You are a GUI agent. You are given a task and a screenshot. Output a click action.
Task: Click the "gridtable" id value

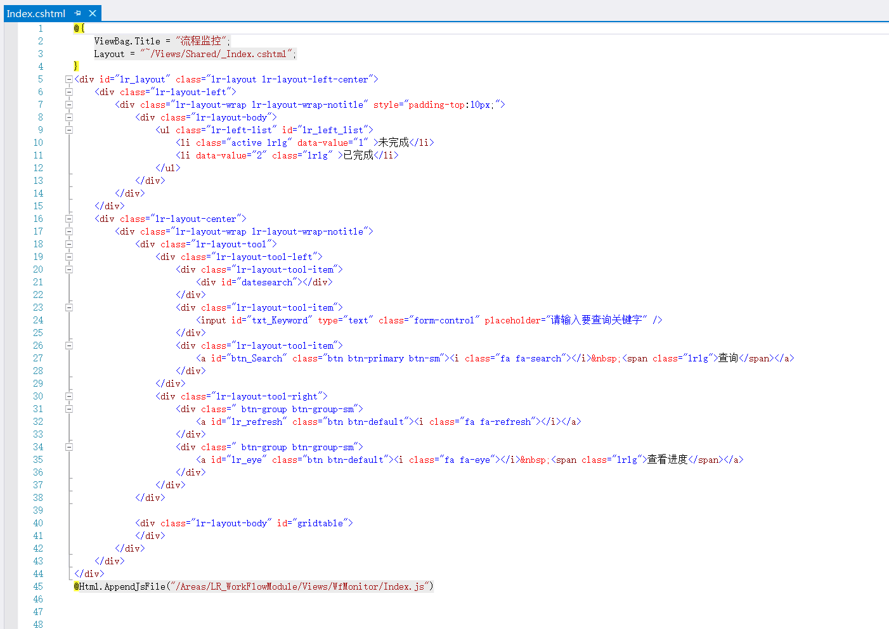tap(320, 523)
